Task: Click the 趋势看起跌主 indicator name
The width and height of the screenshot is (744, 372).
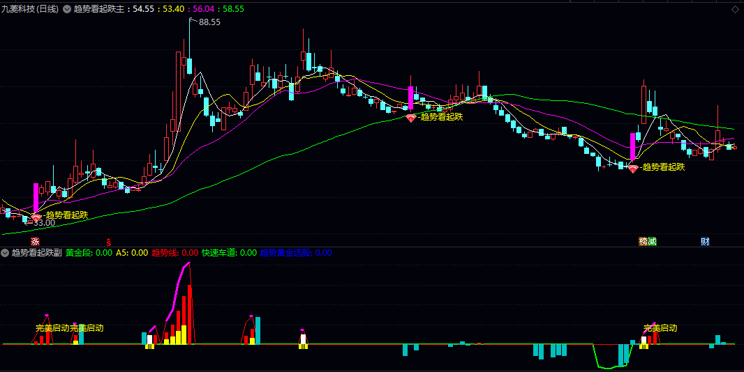Action: pyautogui.click(x=99, y=9)
